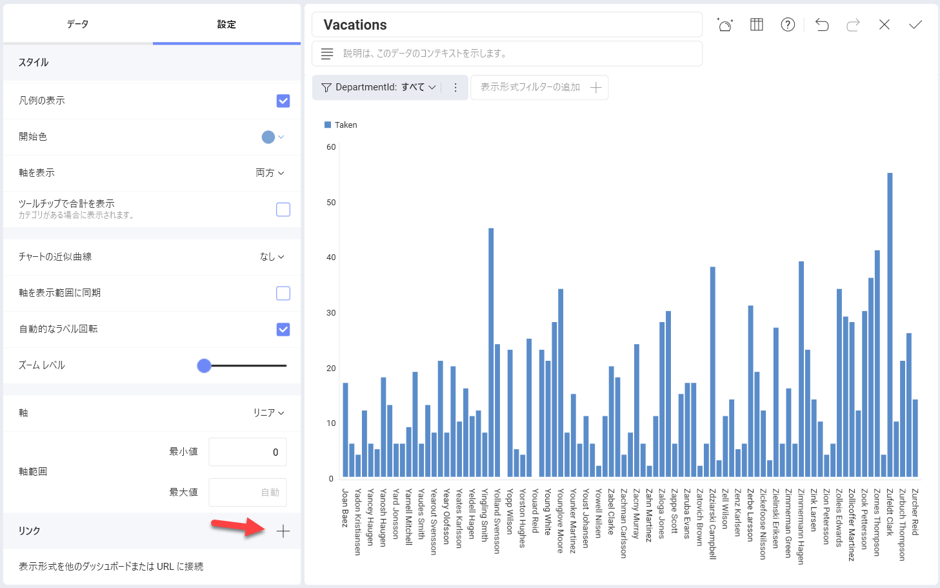Enable ツールチップで合計を表示 checkbox

coord(283,209)
